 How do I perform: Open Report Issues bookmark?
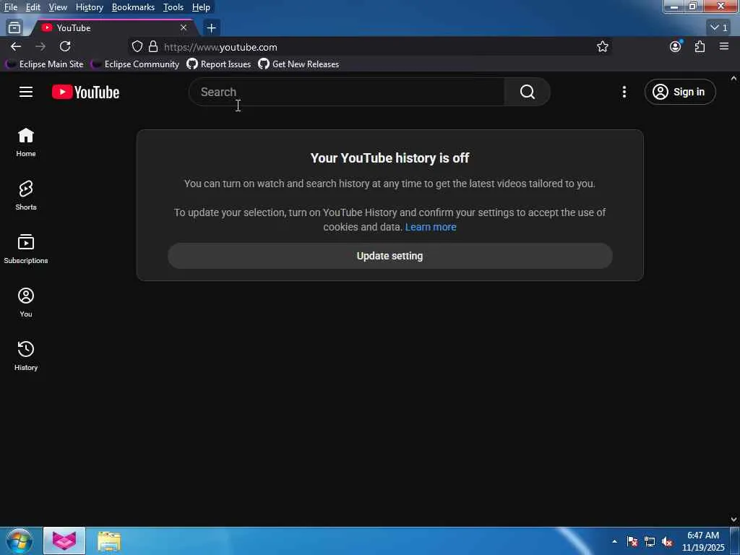(x=219, y=64)
